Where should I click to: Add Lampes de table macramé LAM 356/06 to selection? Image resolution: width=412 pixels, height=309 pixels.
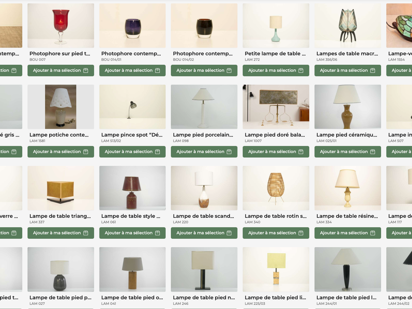(348, 71)
